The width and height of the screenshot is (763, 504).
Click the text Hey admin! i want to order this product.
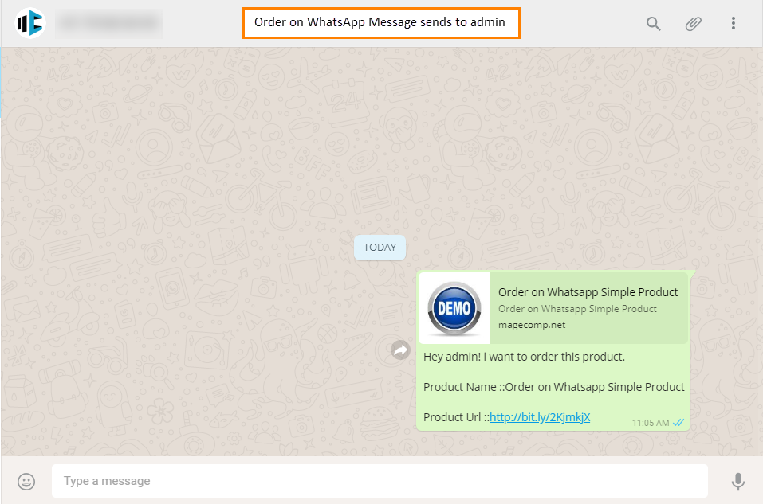click(524, 357)
